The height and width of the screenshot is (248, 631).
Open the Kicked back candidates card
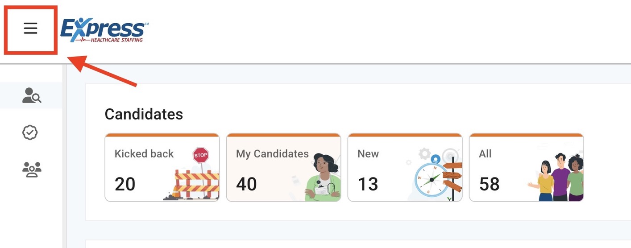click(144, 154)
